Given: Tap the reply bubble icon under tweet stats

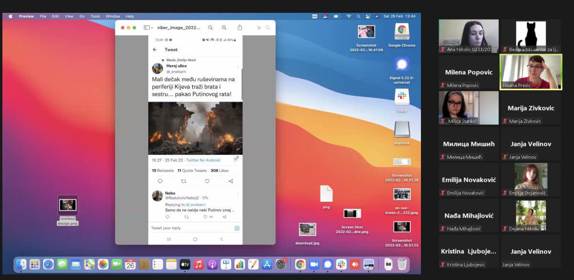Looking at the screenshot, I should point(160,181).
